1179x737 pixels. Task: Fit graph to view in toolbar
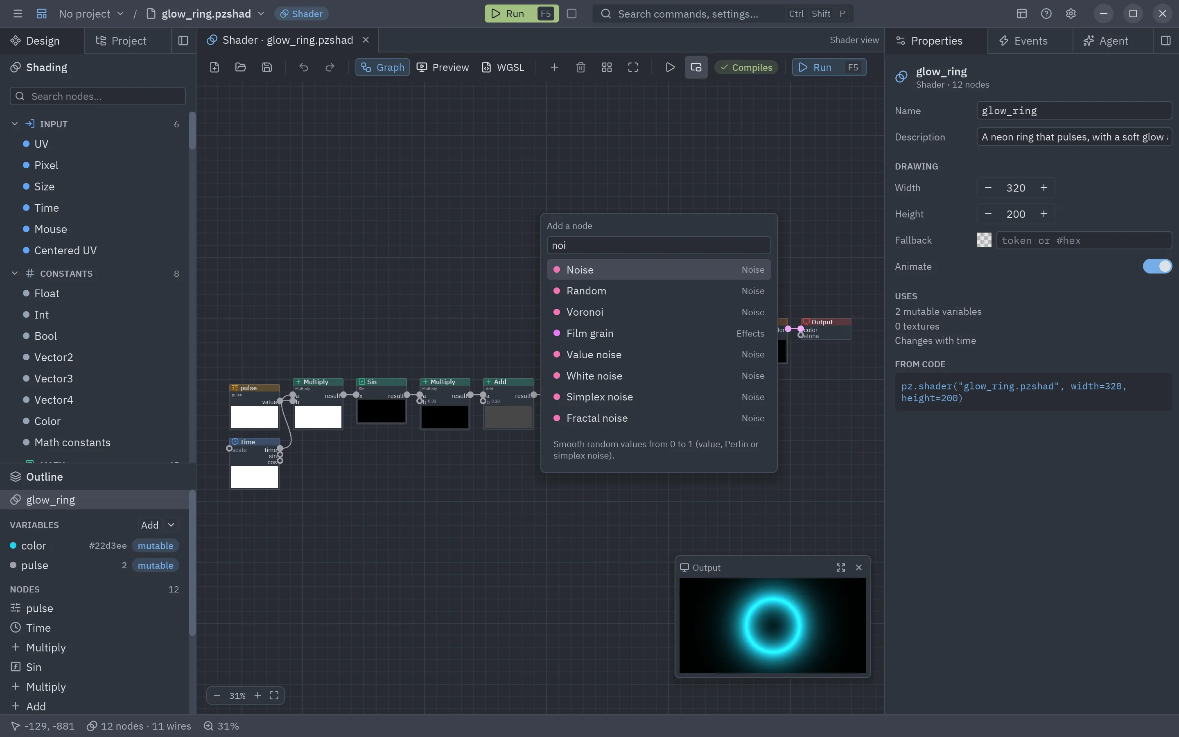[x=633, y=67]
